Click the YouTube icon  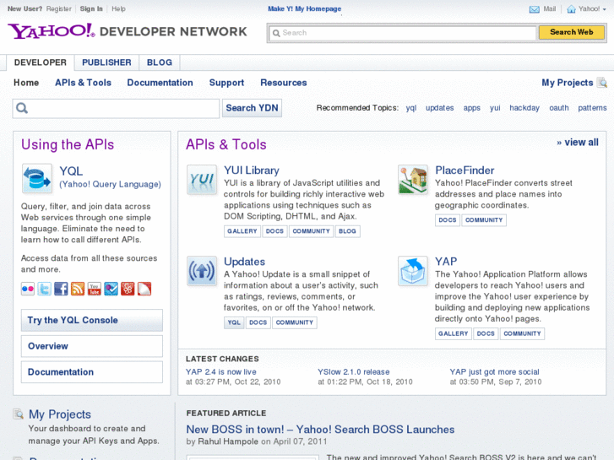tap(95, 289)
